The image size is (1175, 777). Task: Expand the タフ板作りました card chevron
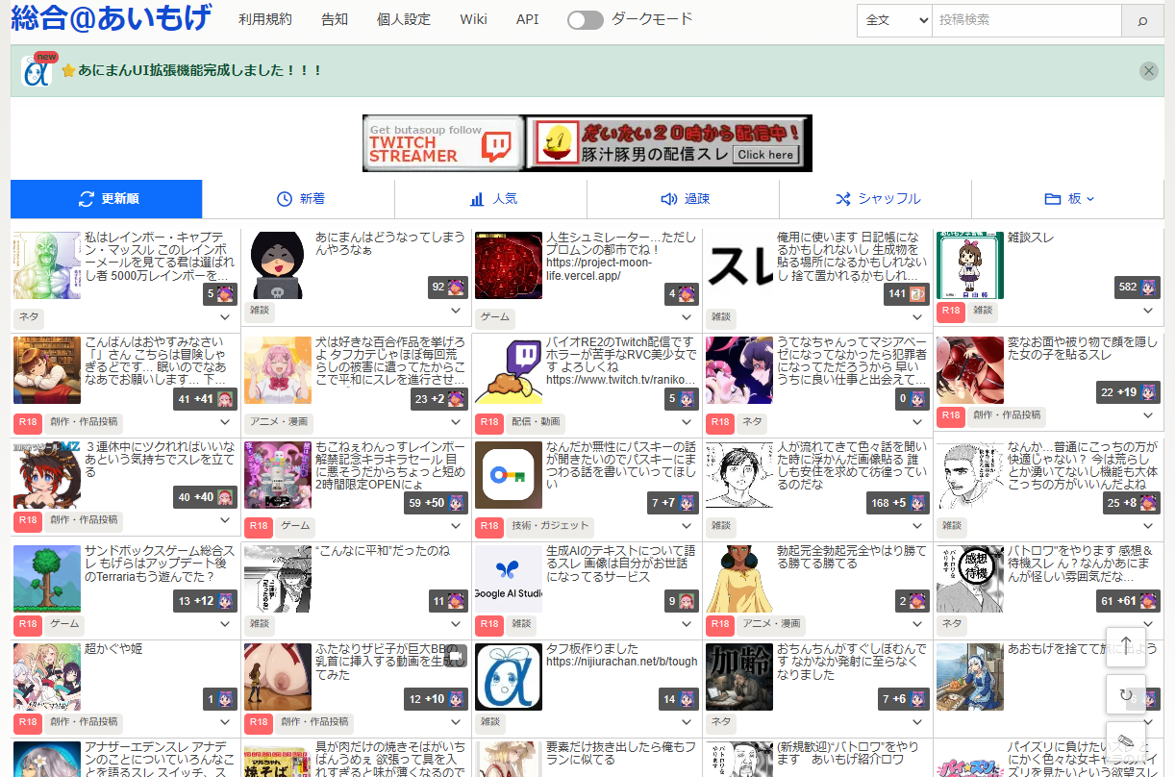pos(687,722)
